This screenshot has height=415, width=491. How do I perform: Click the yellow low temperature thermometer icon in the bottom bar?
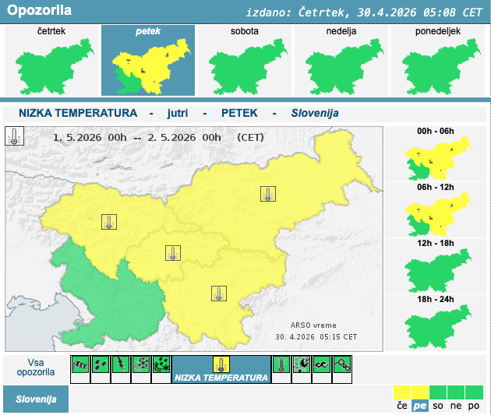click(x=221, y=364)
